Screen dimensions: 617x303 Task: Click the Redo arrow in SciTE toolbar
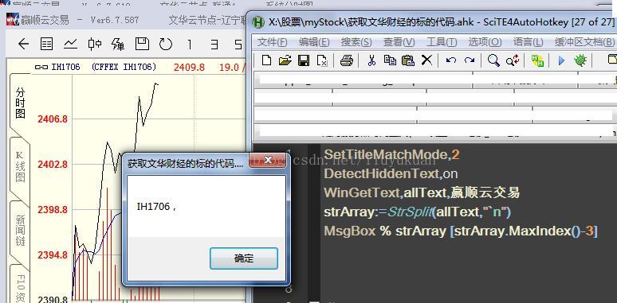click(x=470, y=60)
